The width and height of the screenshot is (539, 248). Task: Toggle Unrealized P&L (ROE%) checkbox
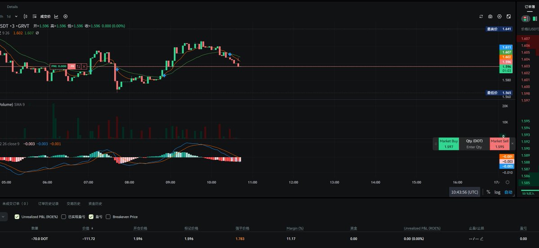point(17,217)
